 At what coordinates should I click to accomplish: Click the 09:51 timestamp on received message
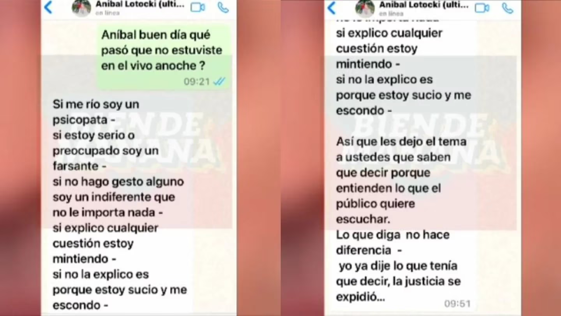point(457,303)
